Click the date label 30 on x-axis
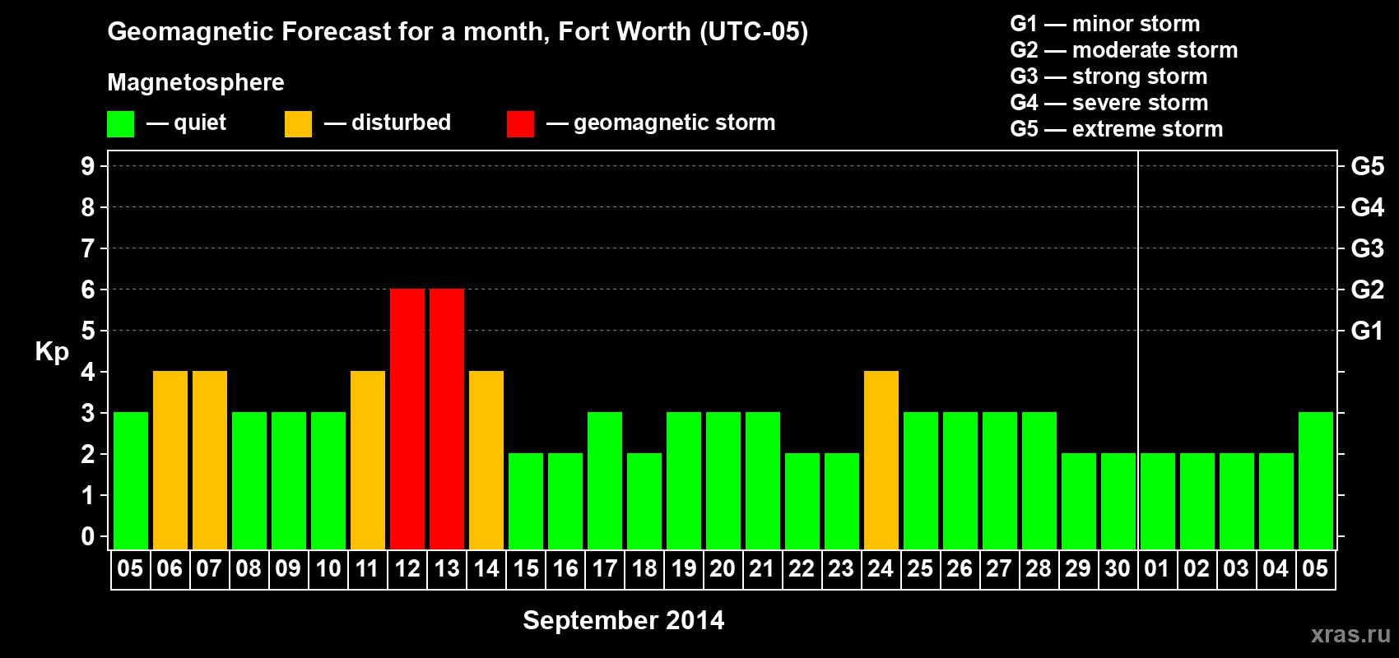 [1118, 569]
